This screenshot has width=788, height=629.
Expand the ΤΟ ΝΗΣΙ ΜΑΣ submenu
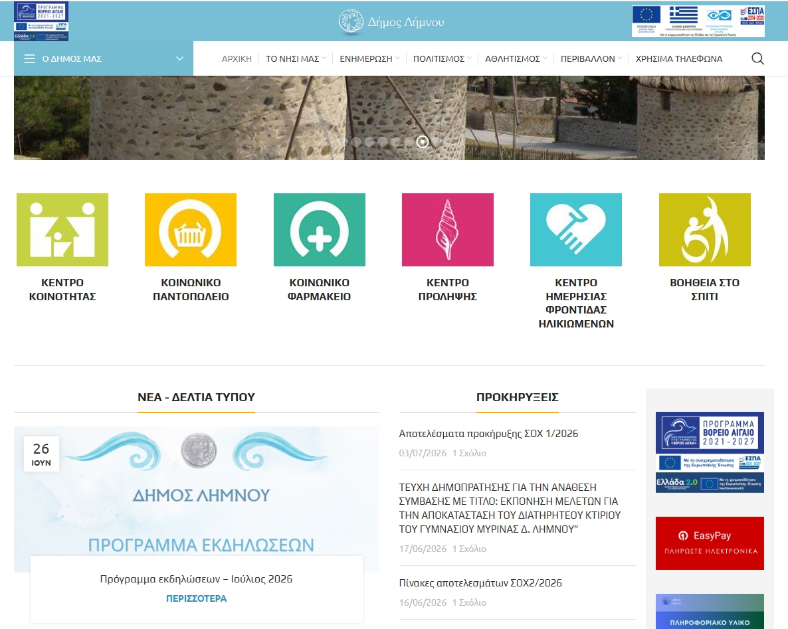(x=296, y=58)
